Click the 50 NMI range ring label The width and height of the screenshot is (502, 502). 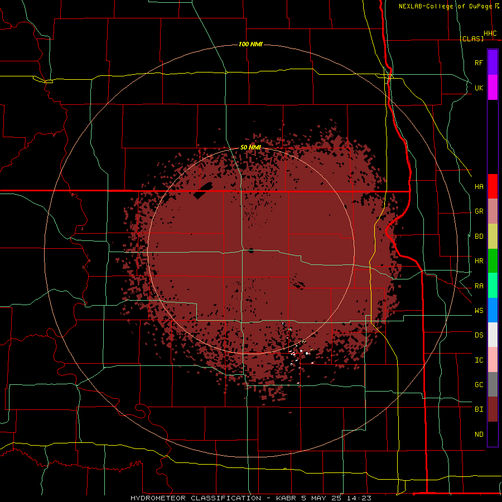250,147
